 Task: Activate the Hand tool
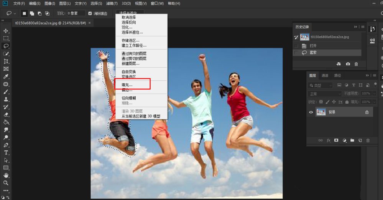6,175
